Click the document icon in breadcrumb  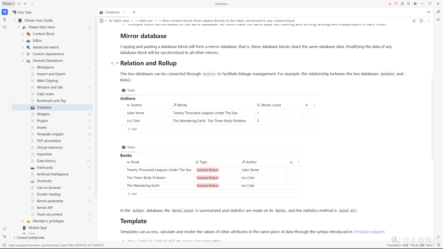point(101,21)
